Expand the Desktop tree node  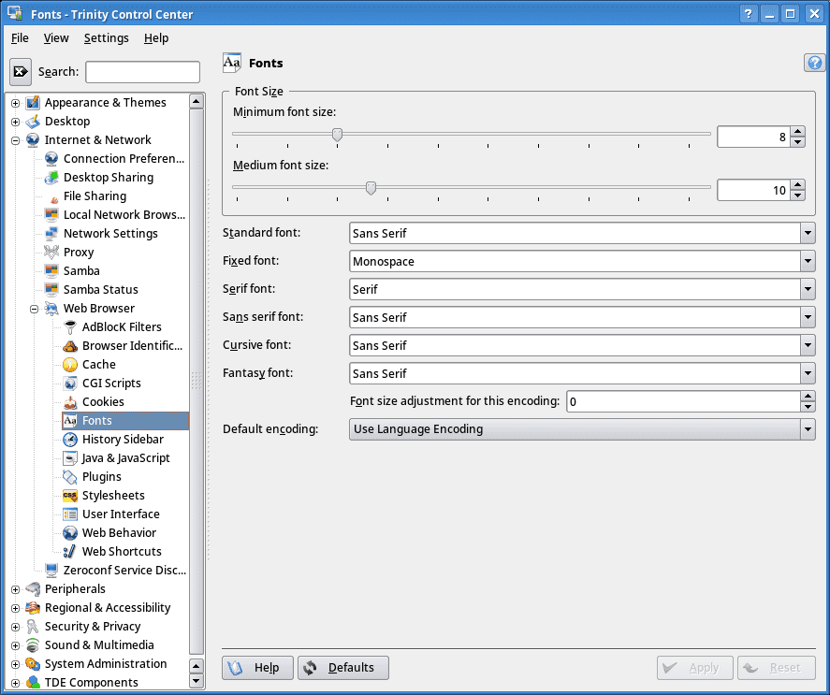(x=15, y=122)
